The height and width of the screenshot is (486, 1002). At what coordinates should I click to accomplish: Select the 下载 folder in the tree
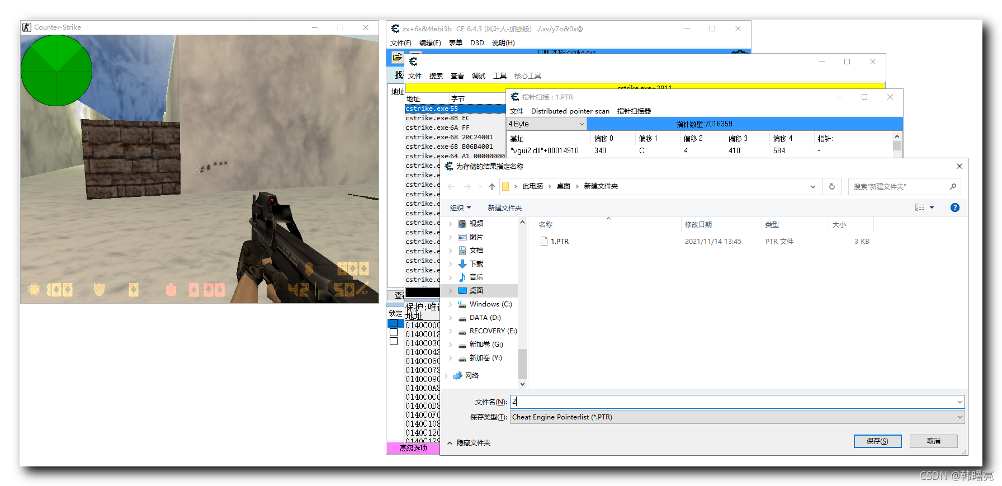(476, 264)
